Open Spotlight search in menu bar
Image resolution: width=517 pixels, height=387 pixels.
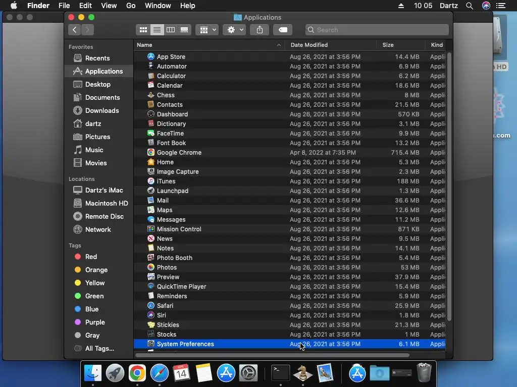470,6
